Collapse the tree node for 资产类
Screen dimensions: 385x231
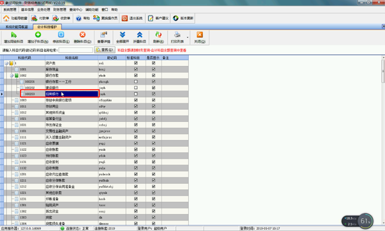point(6,63)
